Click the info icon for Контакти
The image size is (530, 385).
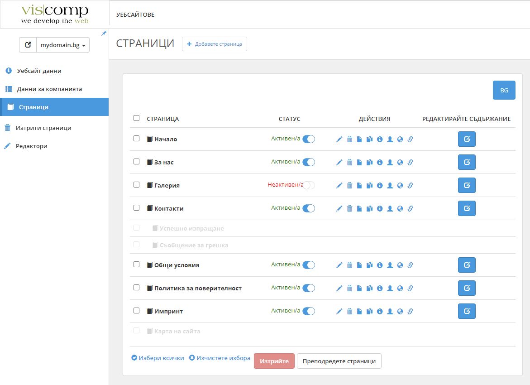point(380,209)
